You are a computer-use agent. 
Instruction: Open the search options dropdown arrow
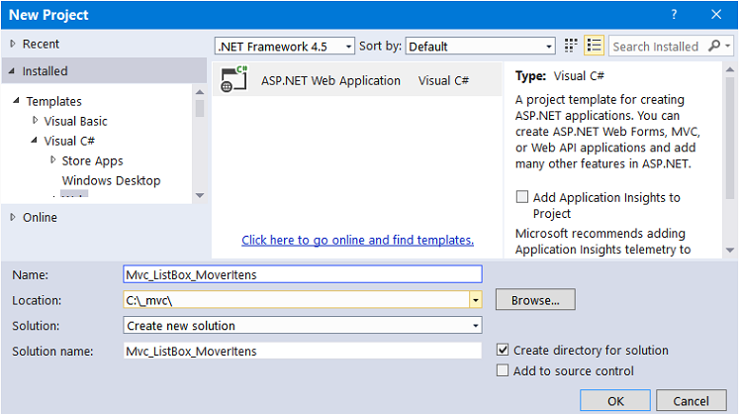728,46
